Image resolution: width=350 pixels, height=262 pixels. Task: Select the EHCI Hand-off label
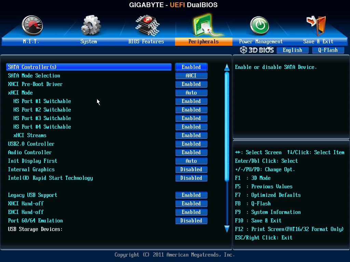tap(26, 212)
